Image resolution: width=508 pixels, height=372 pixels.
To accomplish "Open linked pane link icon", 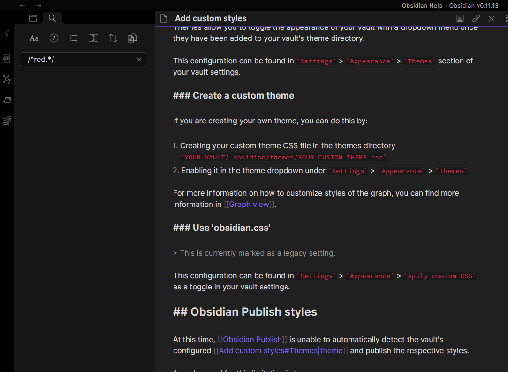I will coord(476,18).
